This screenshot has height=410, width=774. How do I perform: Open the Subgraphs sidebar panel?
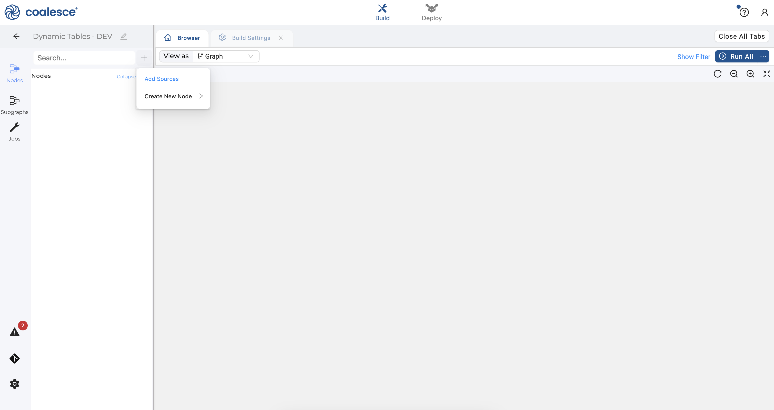[x=14, y=105]
